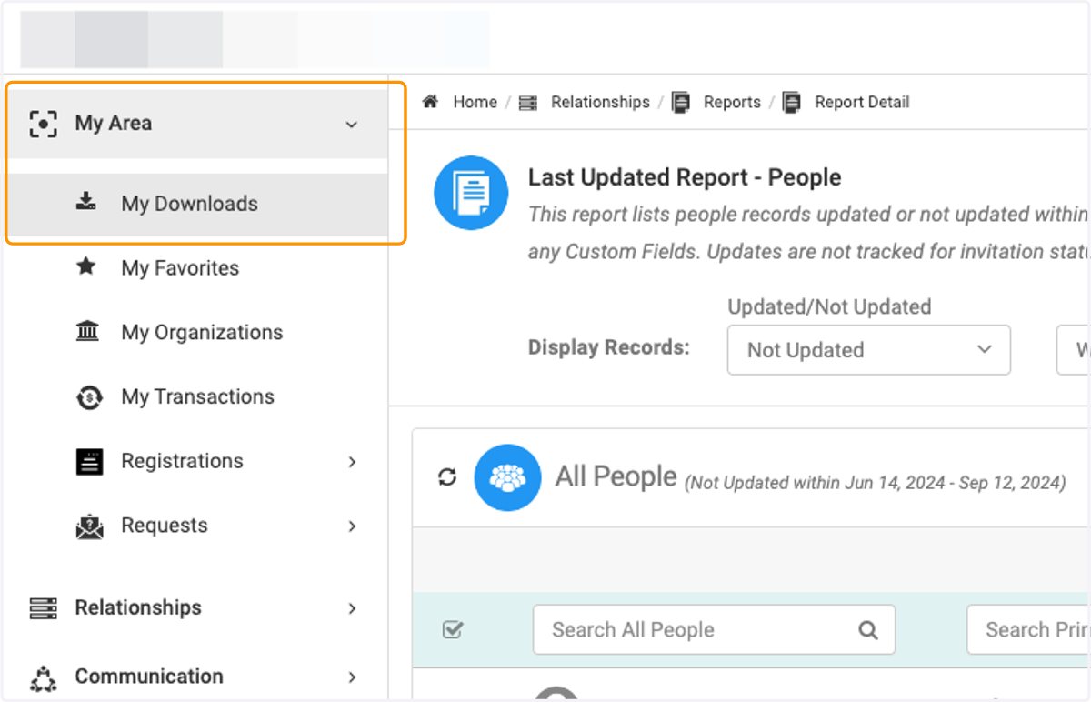Expand the Registrations submenu arrow
The image size is (1091, 702).
(x=352, y=462)
